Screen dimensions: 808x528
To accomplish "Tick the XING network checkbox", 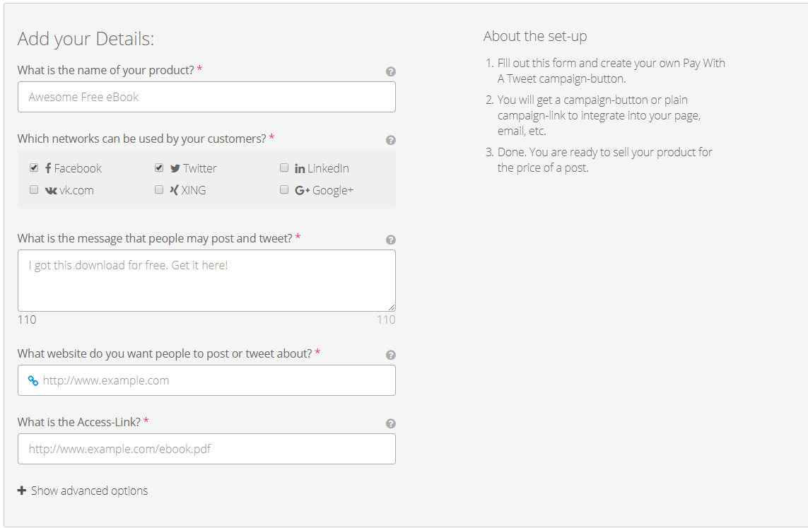I will (x=159, y=189).
